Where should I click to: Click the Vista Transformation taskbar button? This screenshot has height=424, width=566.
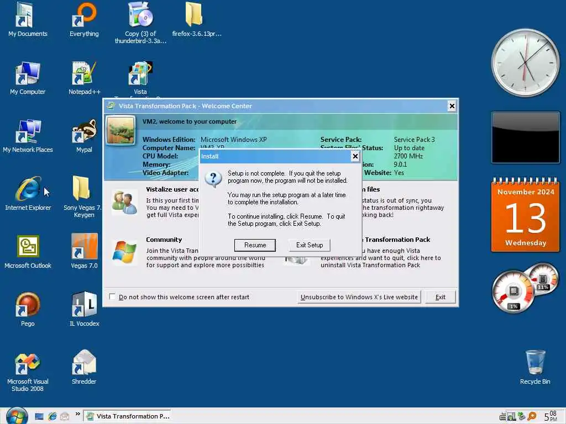coord(127,416)
